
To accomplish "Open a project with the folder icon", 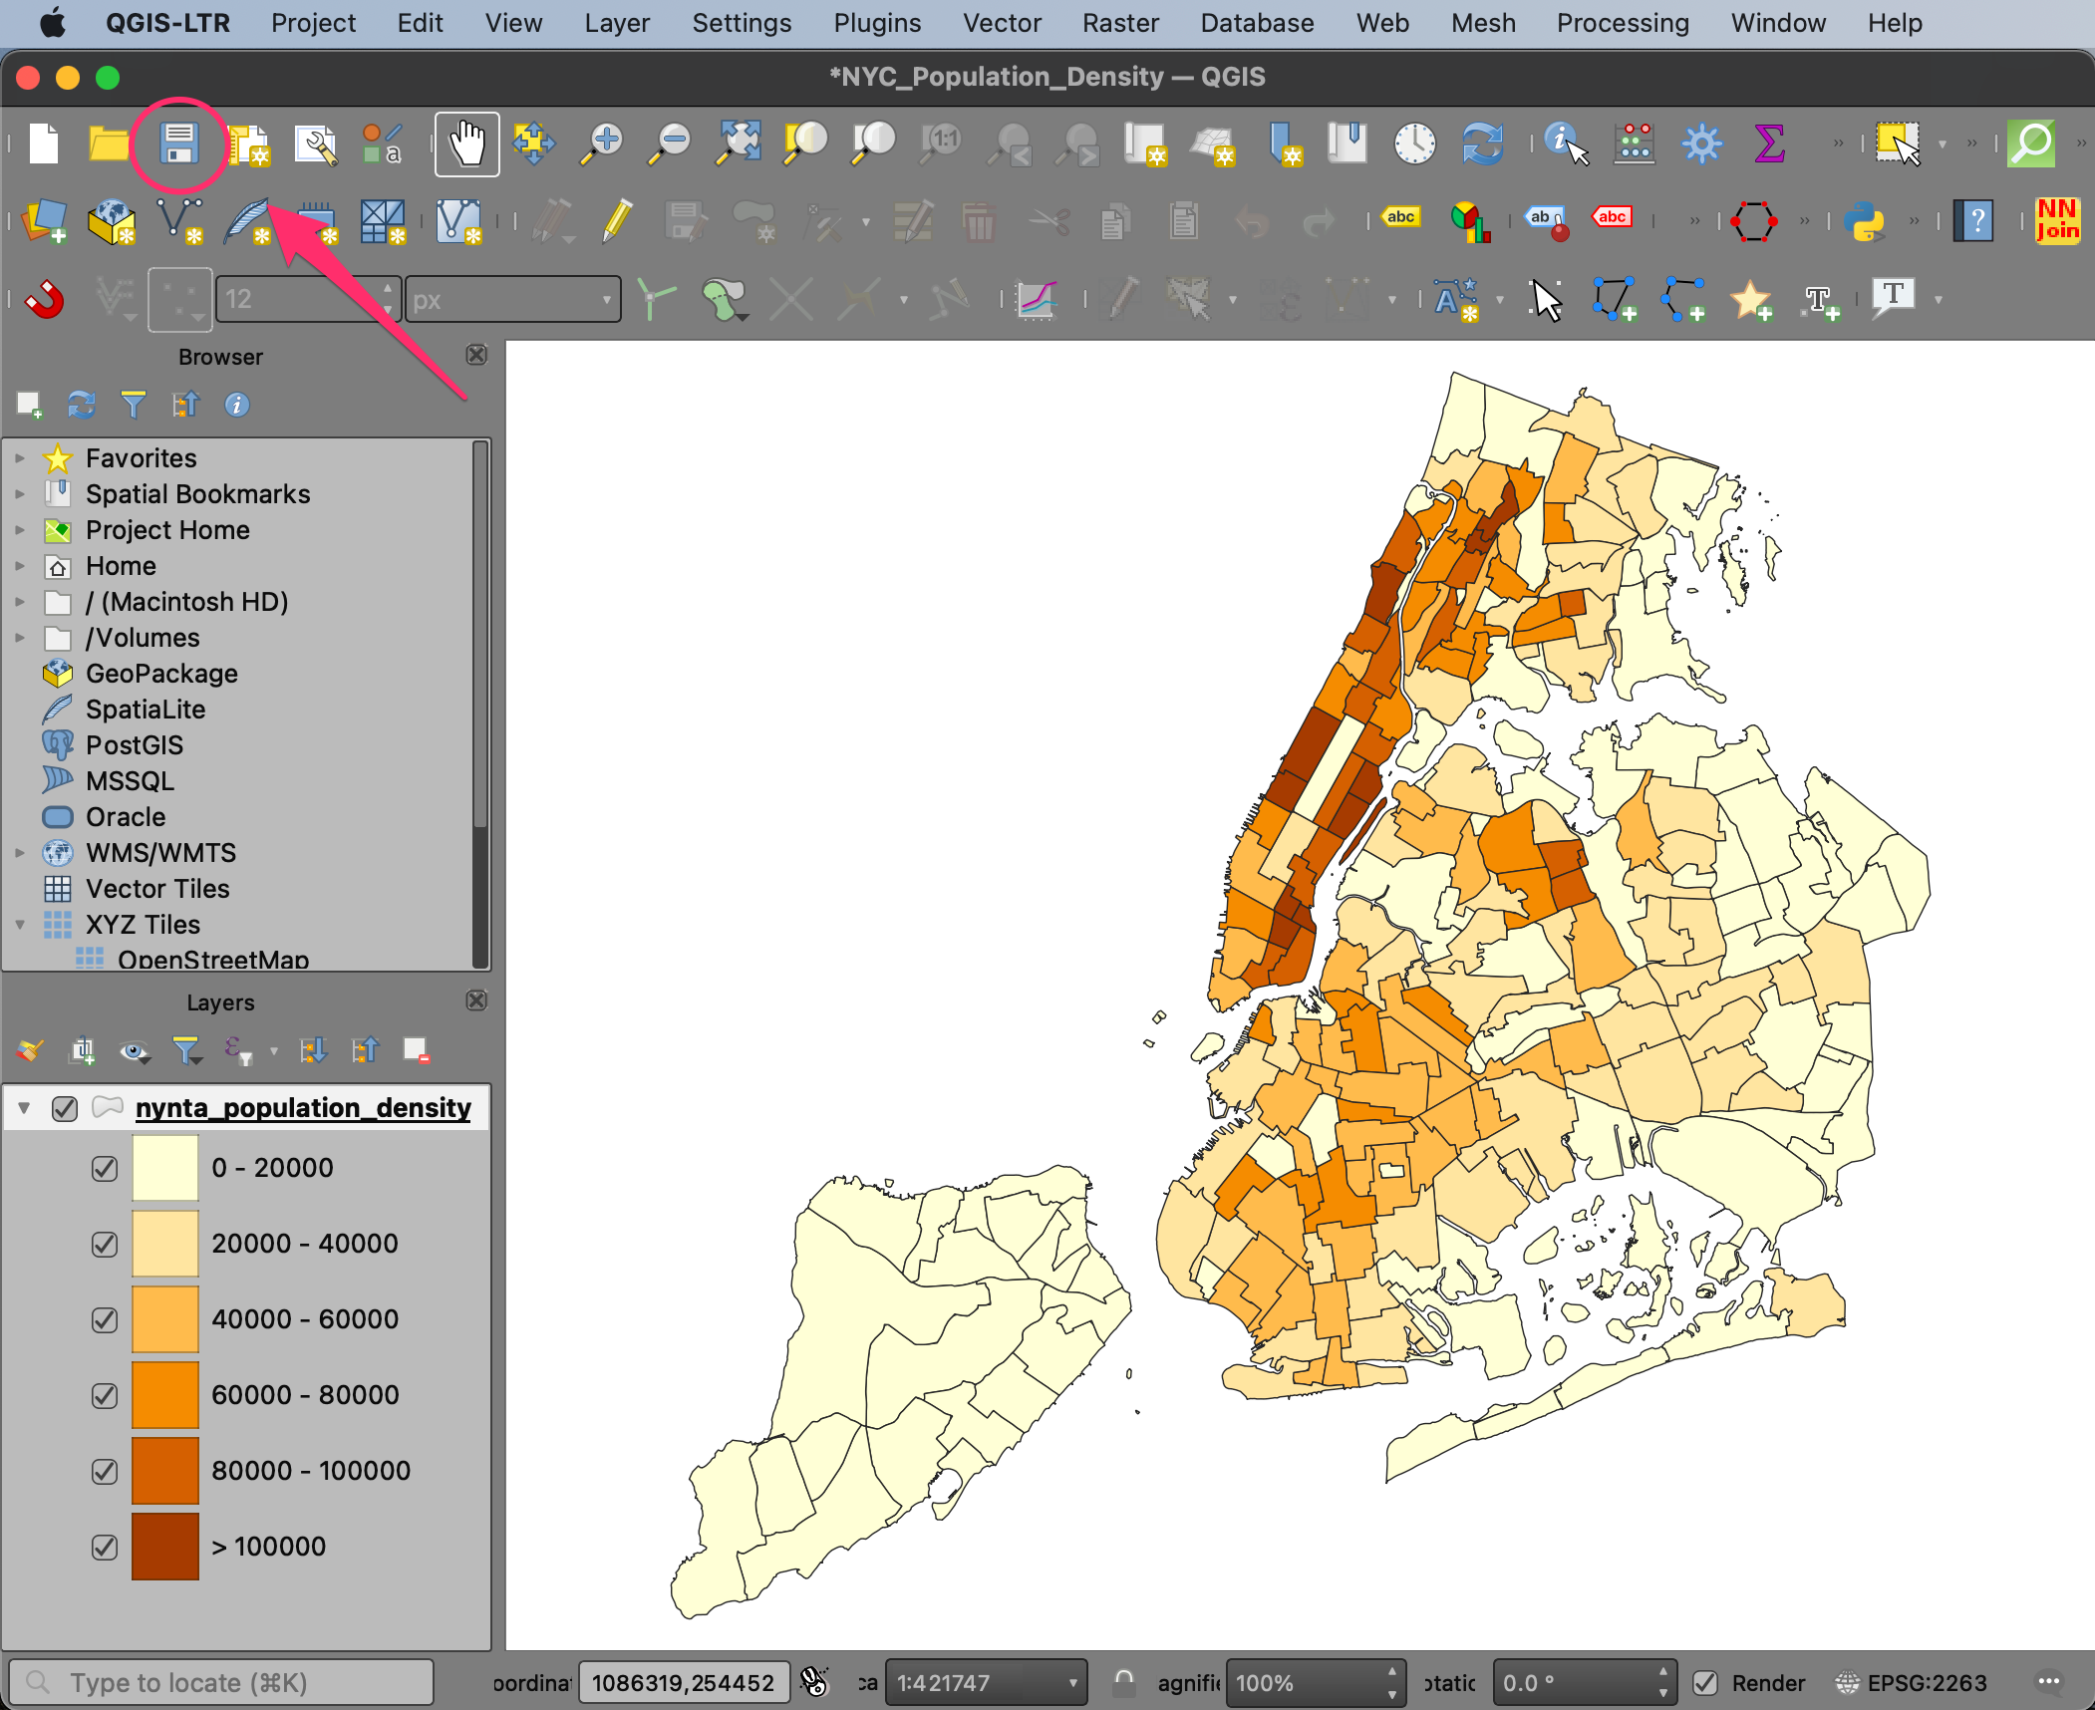I will 109,143.
